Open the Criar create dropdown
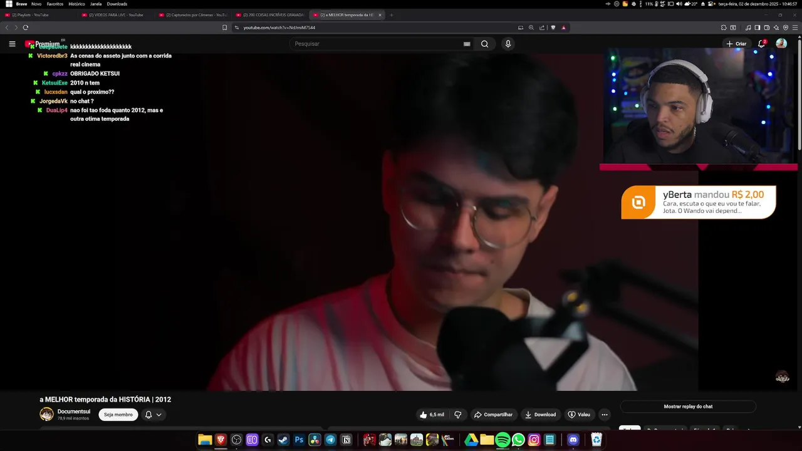Viewport: 802px width, 451px height. [x=737, y=44]
